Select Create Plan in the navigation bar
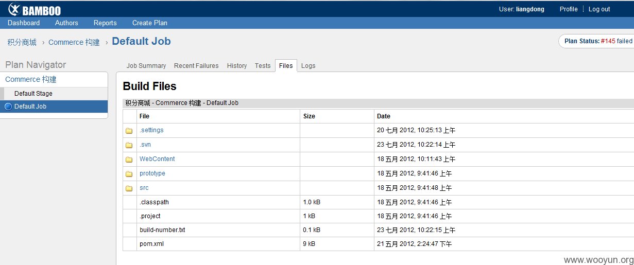The image size is (634, 265). 149,23
